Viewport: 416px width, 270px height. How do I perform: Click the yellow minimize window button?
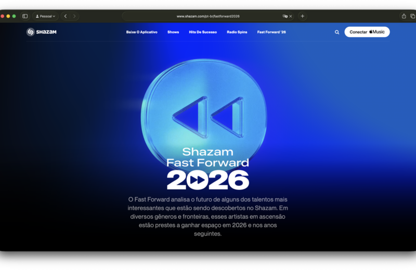click(x=8, y=16)
